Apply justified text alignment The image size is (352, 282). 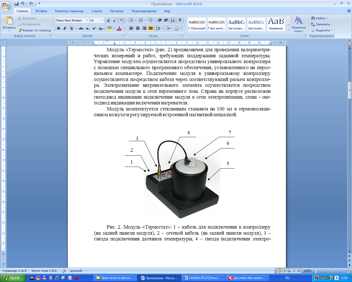pos(151,28)
